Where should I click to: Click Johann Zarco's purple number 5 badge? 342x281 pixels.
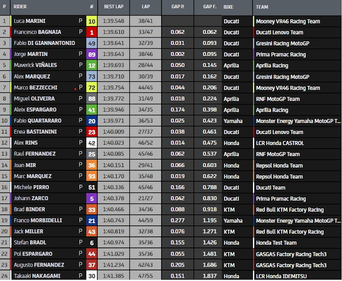pyautogui.click(x=91, y=198)
